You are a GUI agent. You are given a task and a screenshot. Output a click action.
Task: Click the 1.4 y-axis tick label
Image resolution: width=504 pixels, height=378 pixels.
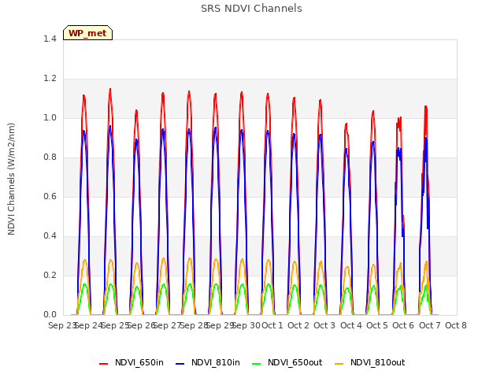(50, 39)
